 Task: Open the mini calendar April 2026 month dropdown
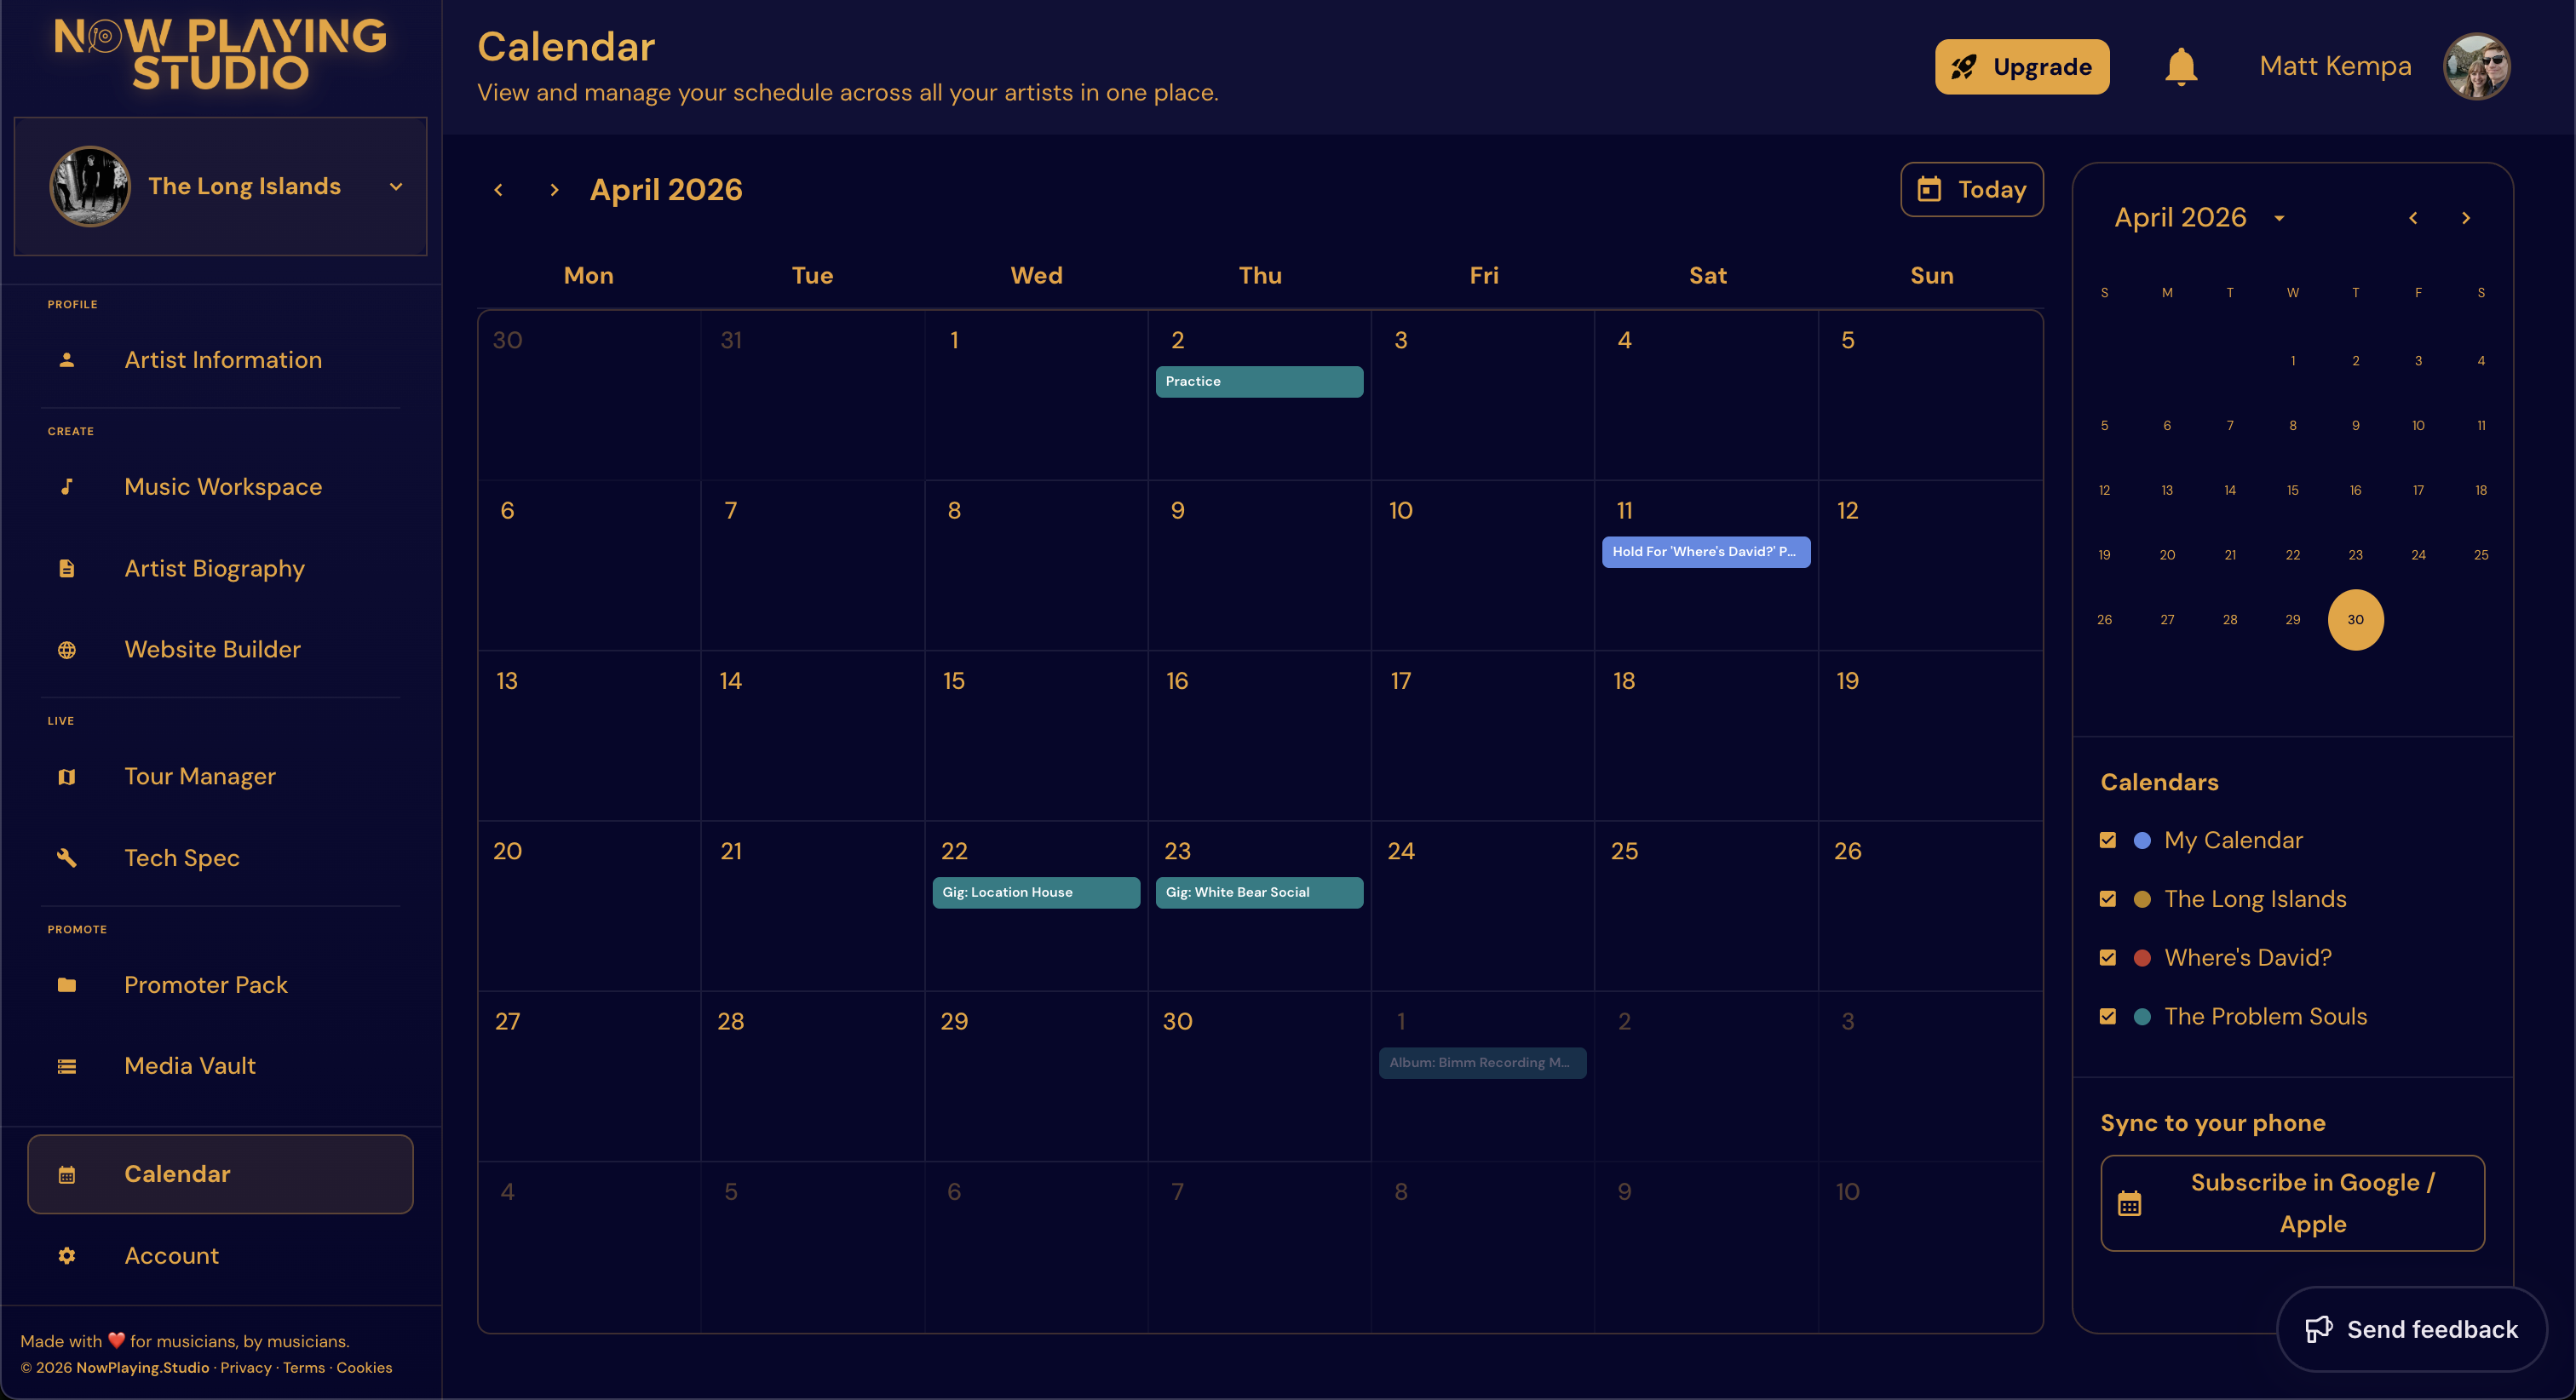pos(2279,218)
